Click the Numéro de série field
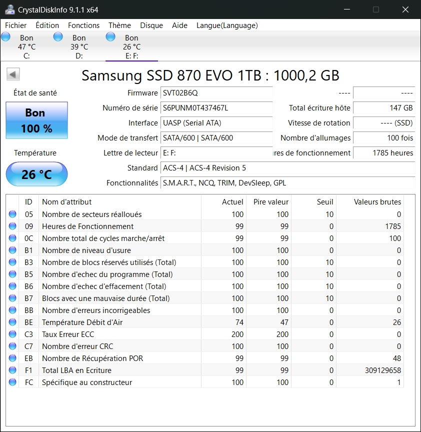 [x=216, y=108]
